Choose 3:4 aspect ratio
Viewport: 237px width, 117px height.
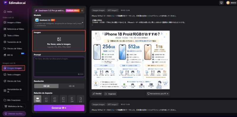click(x=72, y=99)
